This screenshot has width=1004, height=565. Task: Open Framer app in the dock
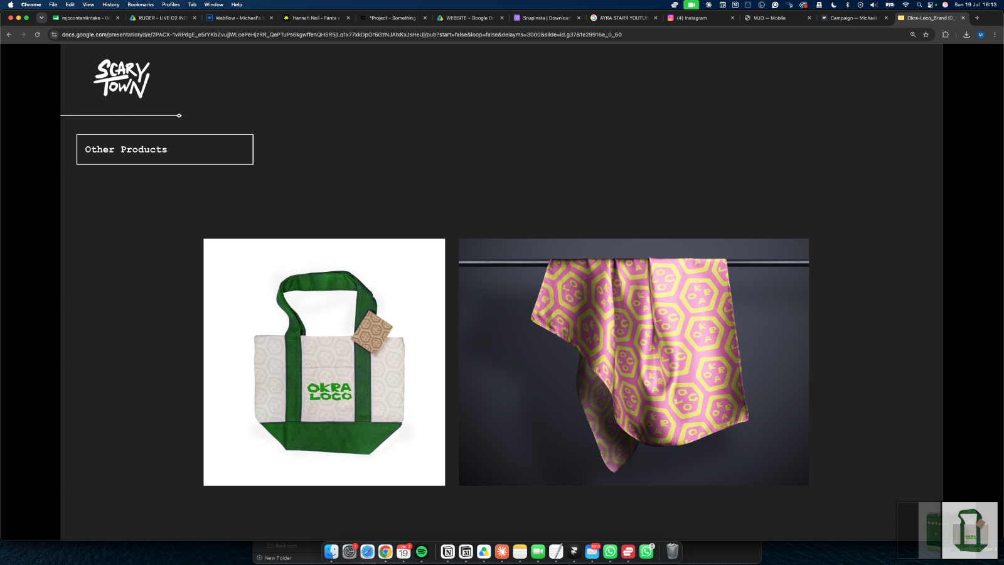[574, 551]
